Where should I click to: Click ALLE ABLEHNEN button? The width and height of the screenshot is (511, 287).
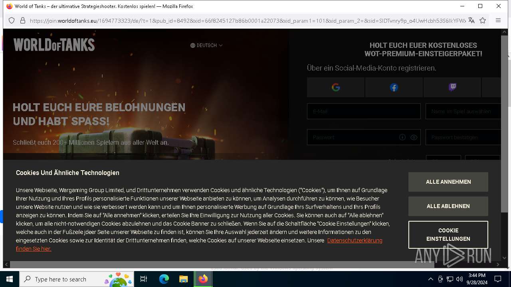[x=448, y=206]
